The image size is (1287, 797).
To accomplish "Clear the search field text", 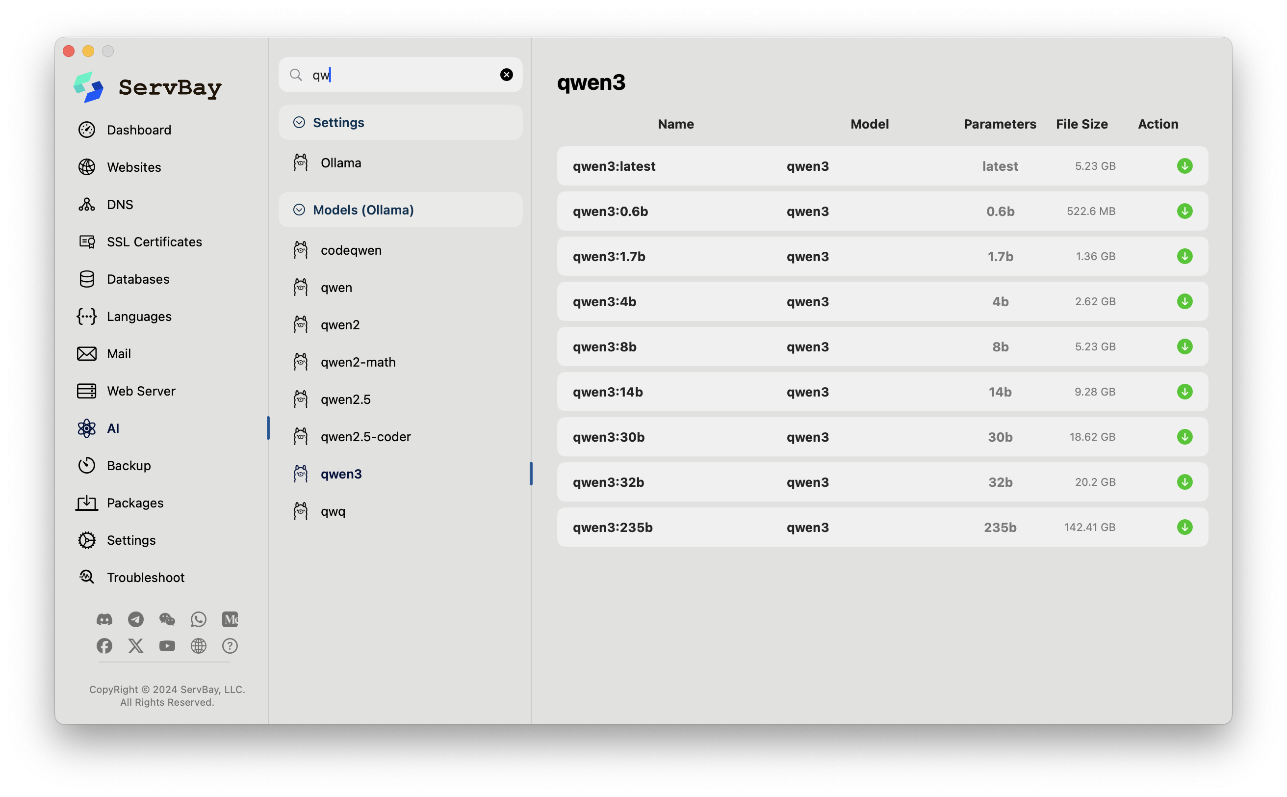I will pos(506,75).
